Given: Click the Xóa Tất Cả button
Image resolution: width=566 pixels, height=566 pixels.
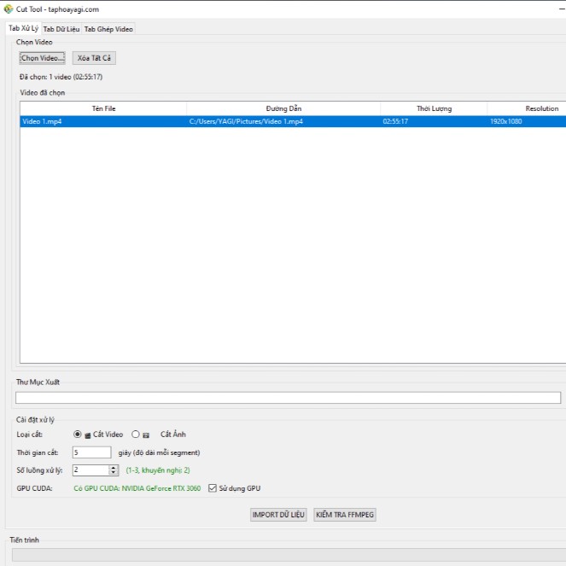Looking at the screenshot, I should [94, 58].
